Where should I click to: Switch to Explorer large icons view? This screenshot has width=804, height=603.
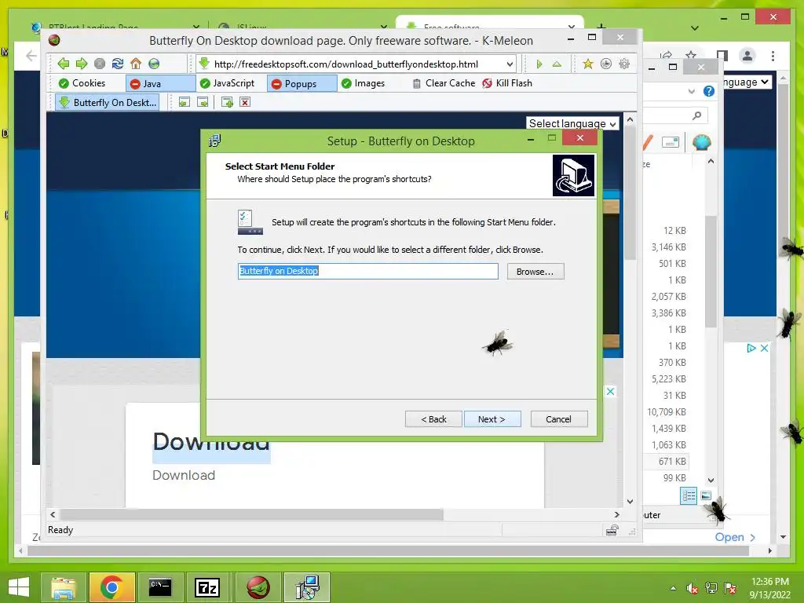(706, 495)
